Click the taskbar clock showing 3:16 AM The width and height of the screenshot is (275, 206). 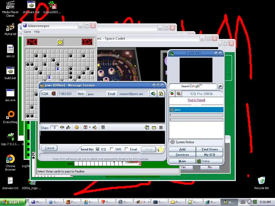265,202
